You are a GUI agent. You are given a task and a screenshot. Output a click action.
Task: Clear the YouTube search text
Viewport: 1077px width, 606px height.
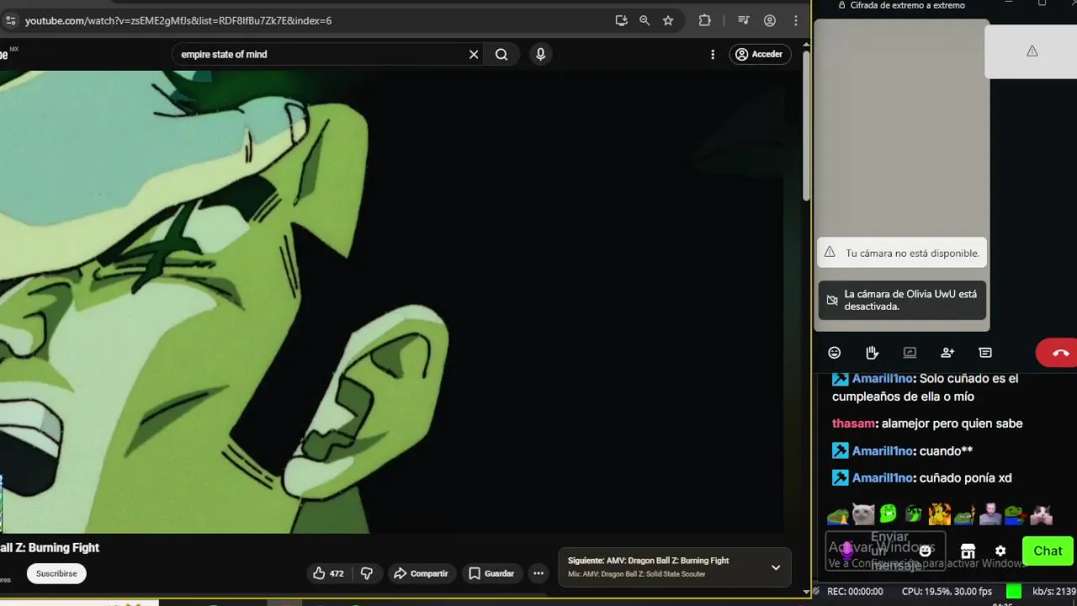pyautogui.click(x=474, y=54)
